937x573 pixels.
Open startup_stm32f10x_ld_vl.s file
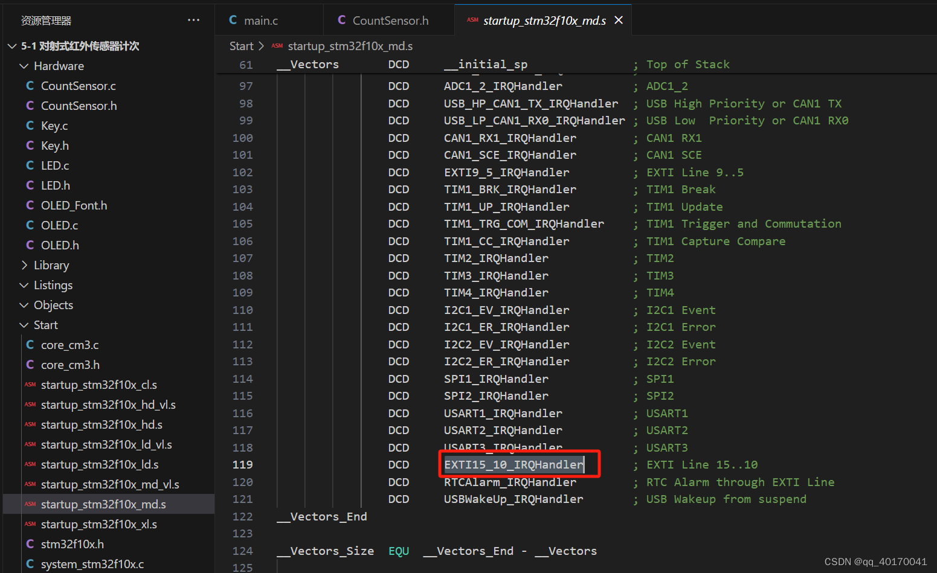pyautogui.click(x=106, y=444)
